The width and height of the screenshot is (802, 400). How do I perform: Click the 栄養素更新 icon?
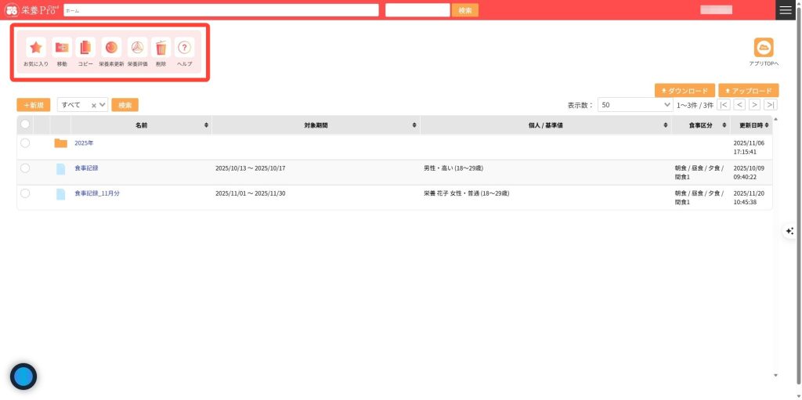pos(111,48)
